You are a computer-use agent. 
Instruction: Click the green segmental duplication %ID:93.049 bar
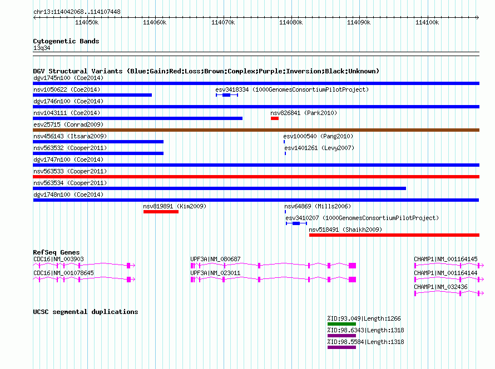pyautogui.click(x=341, y=324)
